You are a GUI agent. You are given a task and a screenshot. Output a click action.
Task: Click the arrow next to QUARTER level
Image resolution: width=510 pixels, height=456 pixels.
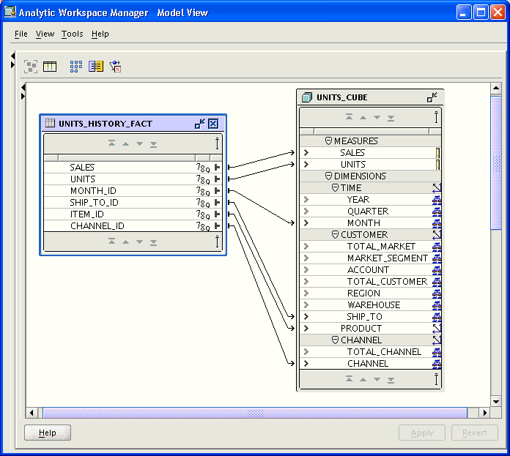pos(306,211)
